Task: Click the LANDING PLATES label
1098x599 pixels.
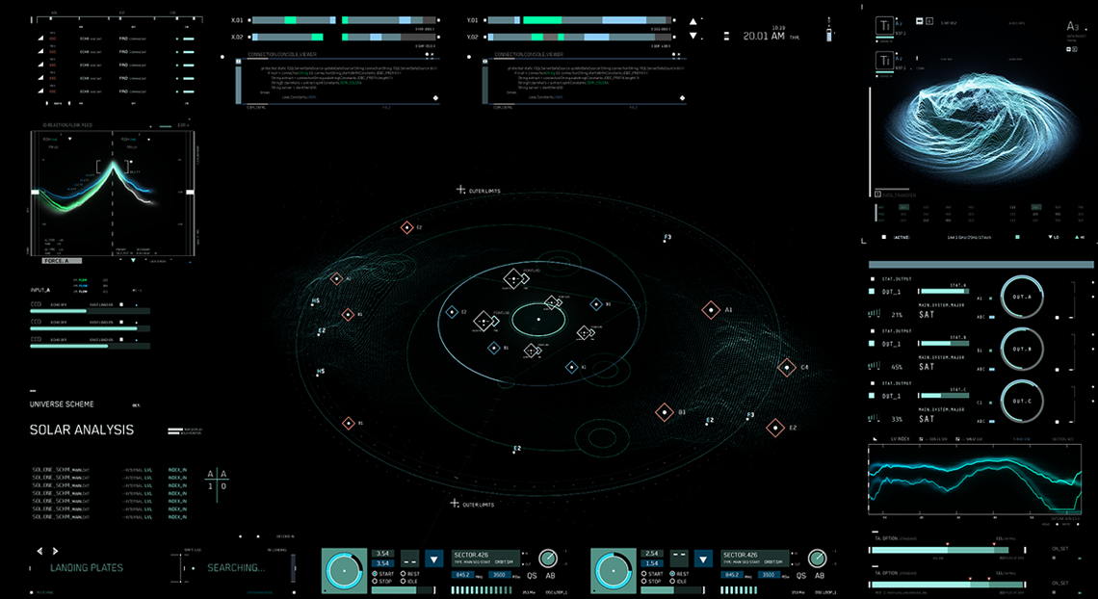Action: point(86,567)
